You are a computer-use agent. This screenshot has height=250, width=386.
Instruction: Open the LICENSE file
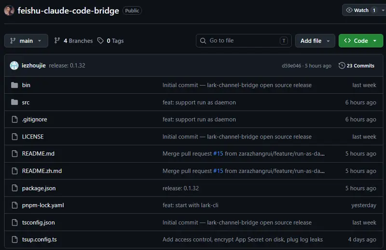point(33,137)
